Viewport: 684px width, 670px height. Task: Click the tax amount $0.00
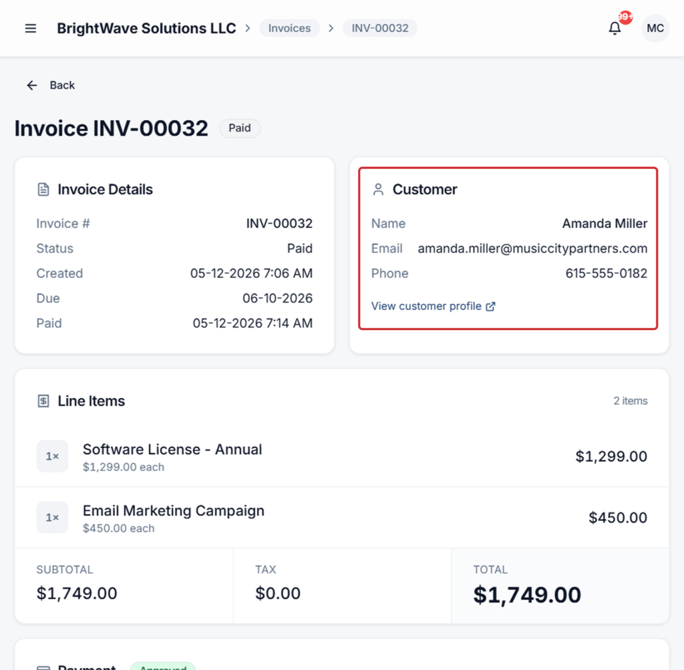click(x=278, y=593)
